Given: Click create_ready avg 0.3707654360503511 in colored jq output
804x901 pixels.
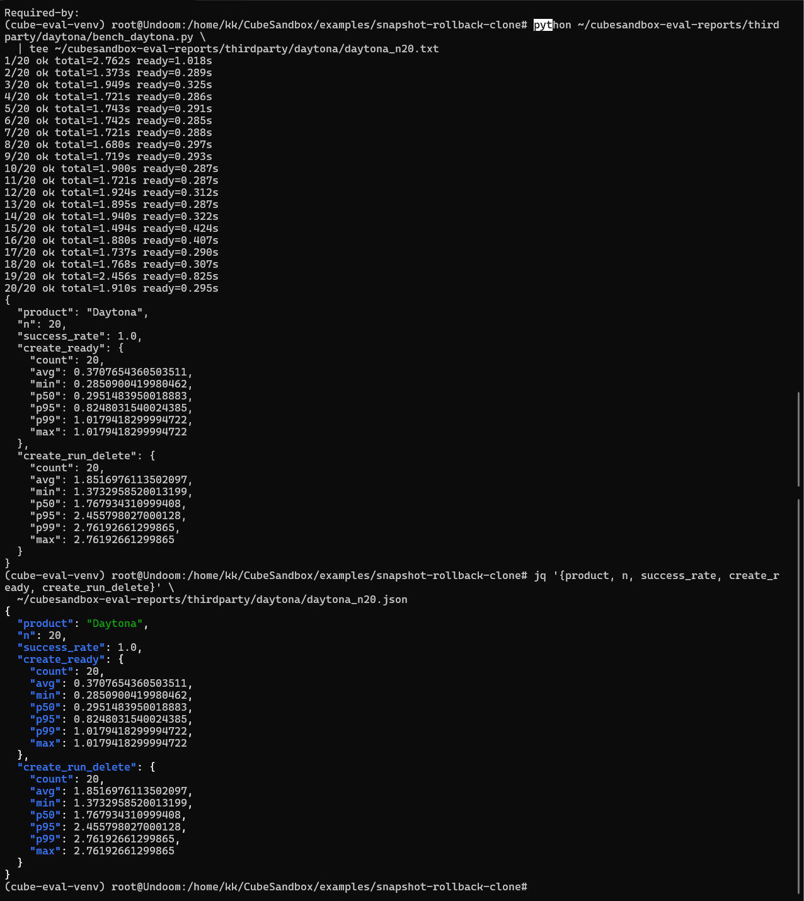Looking at the screenshot, I should 112,683.
